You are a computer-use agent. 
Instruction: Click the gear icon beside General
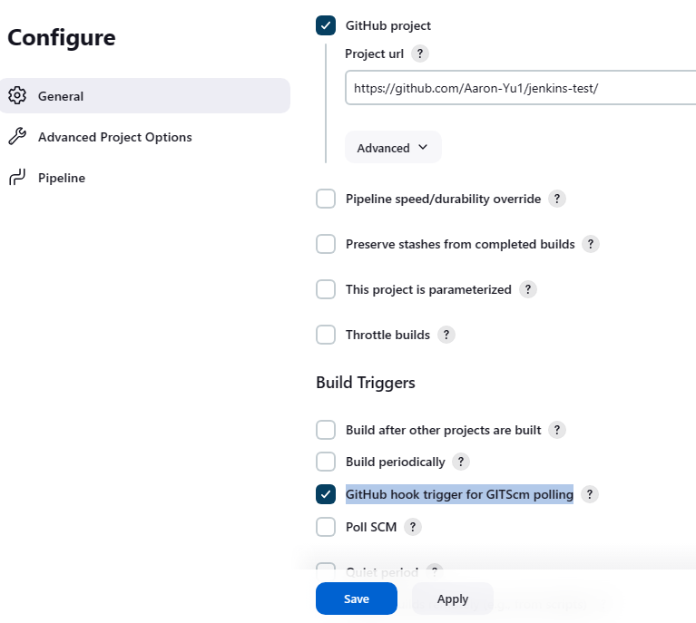(16, 96)
